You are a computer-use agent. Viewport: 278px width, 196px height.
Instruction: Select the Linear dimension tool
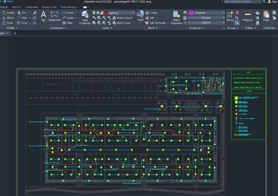(x=68, y=13)
